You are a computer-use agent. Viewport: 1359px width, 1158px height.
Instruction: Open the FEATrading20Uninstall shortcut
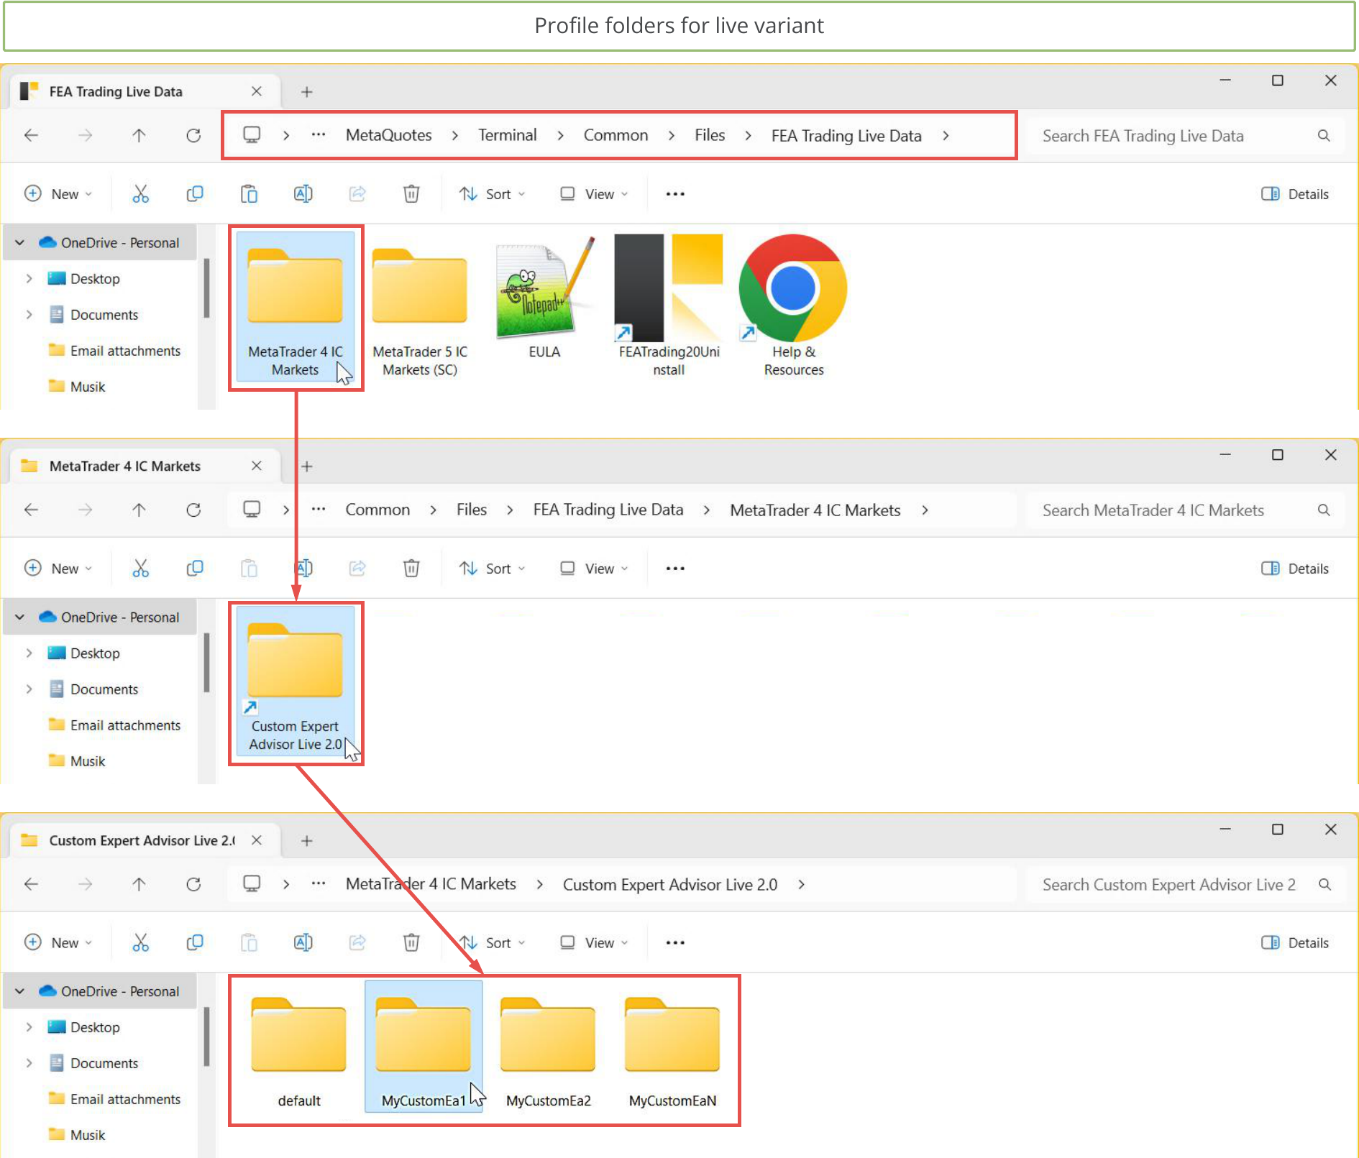coord(669,305)
